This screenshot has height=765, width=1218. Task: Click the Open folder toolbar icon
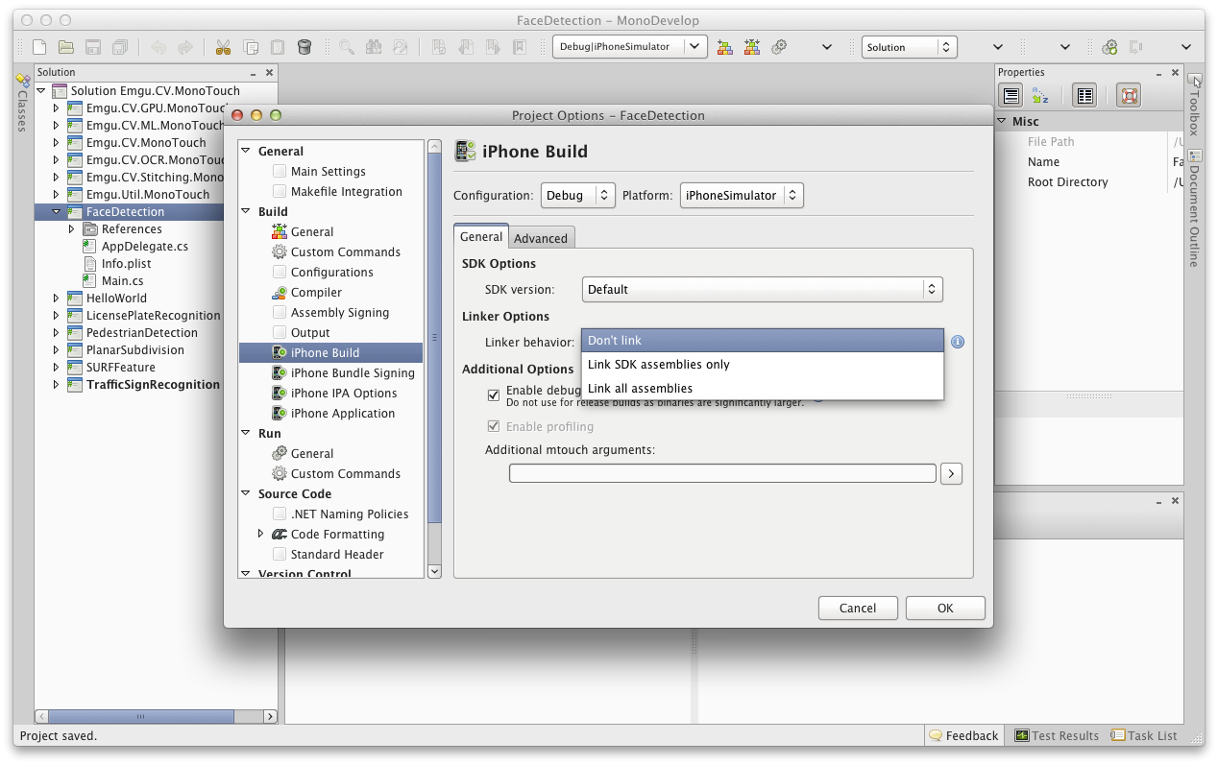[66, 46]
